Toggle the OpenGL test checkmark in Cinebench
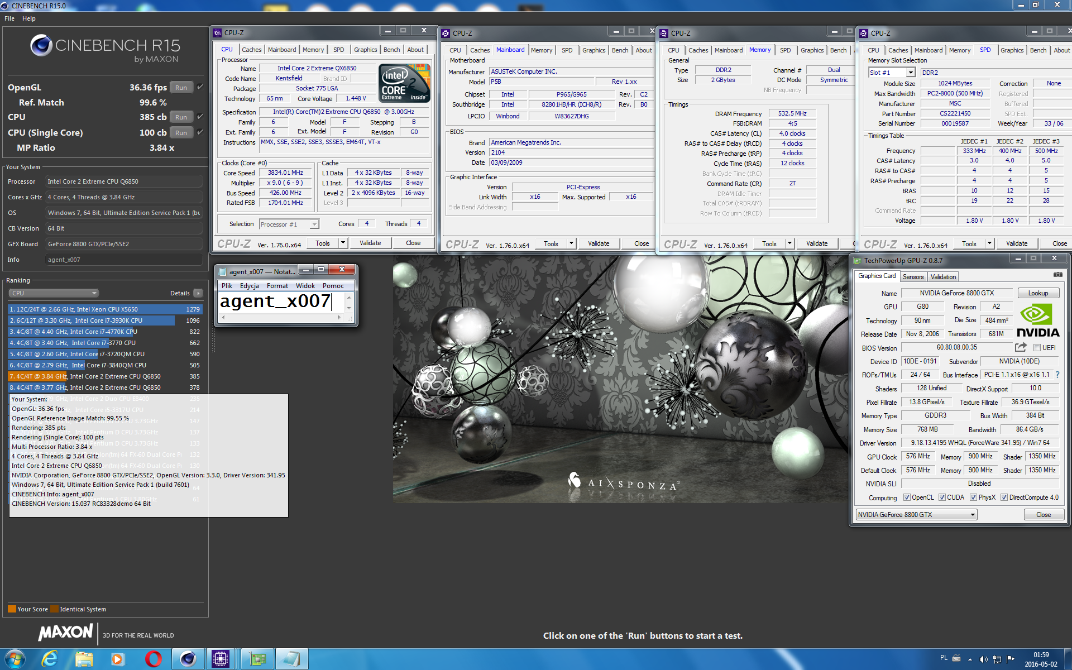 [200, 87]
